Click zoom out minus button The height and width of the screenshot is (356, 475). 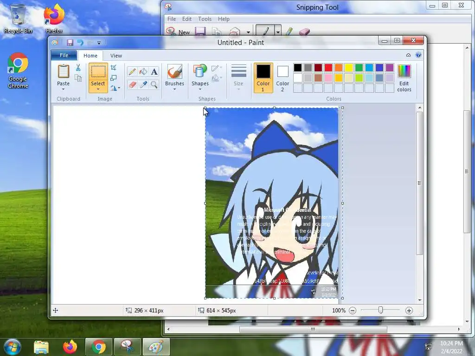pyautogui.click(x=353, y=311)
